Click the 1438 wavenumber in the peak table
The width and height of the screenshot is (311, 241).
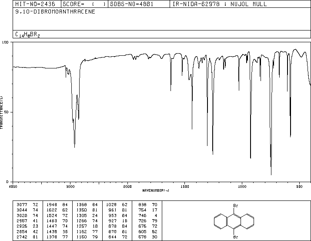[x=52, y=231]
